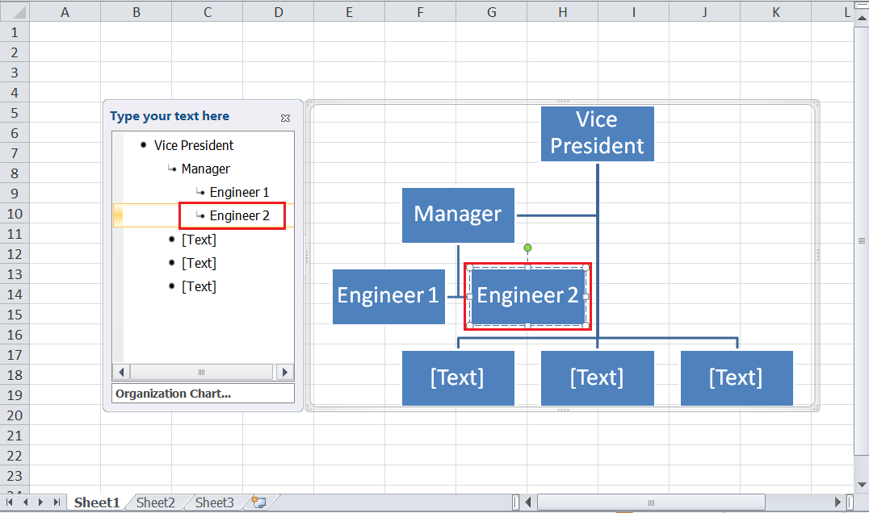Image resolution: width=869 pixels, height=513 pixels.
Task: Select column B header
Action: point(136,11)
